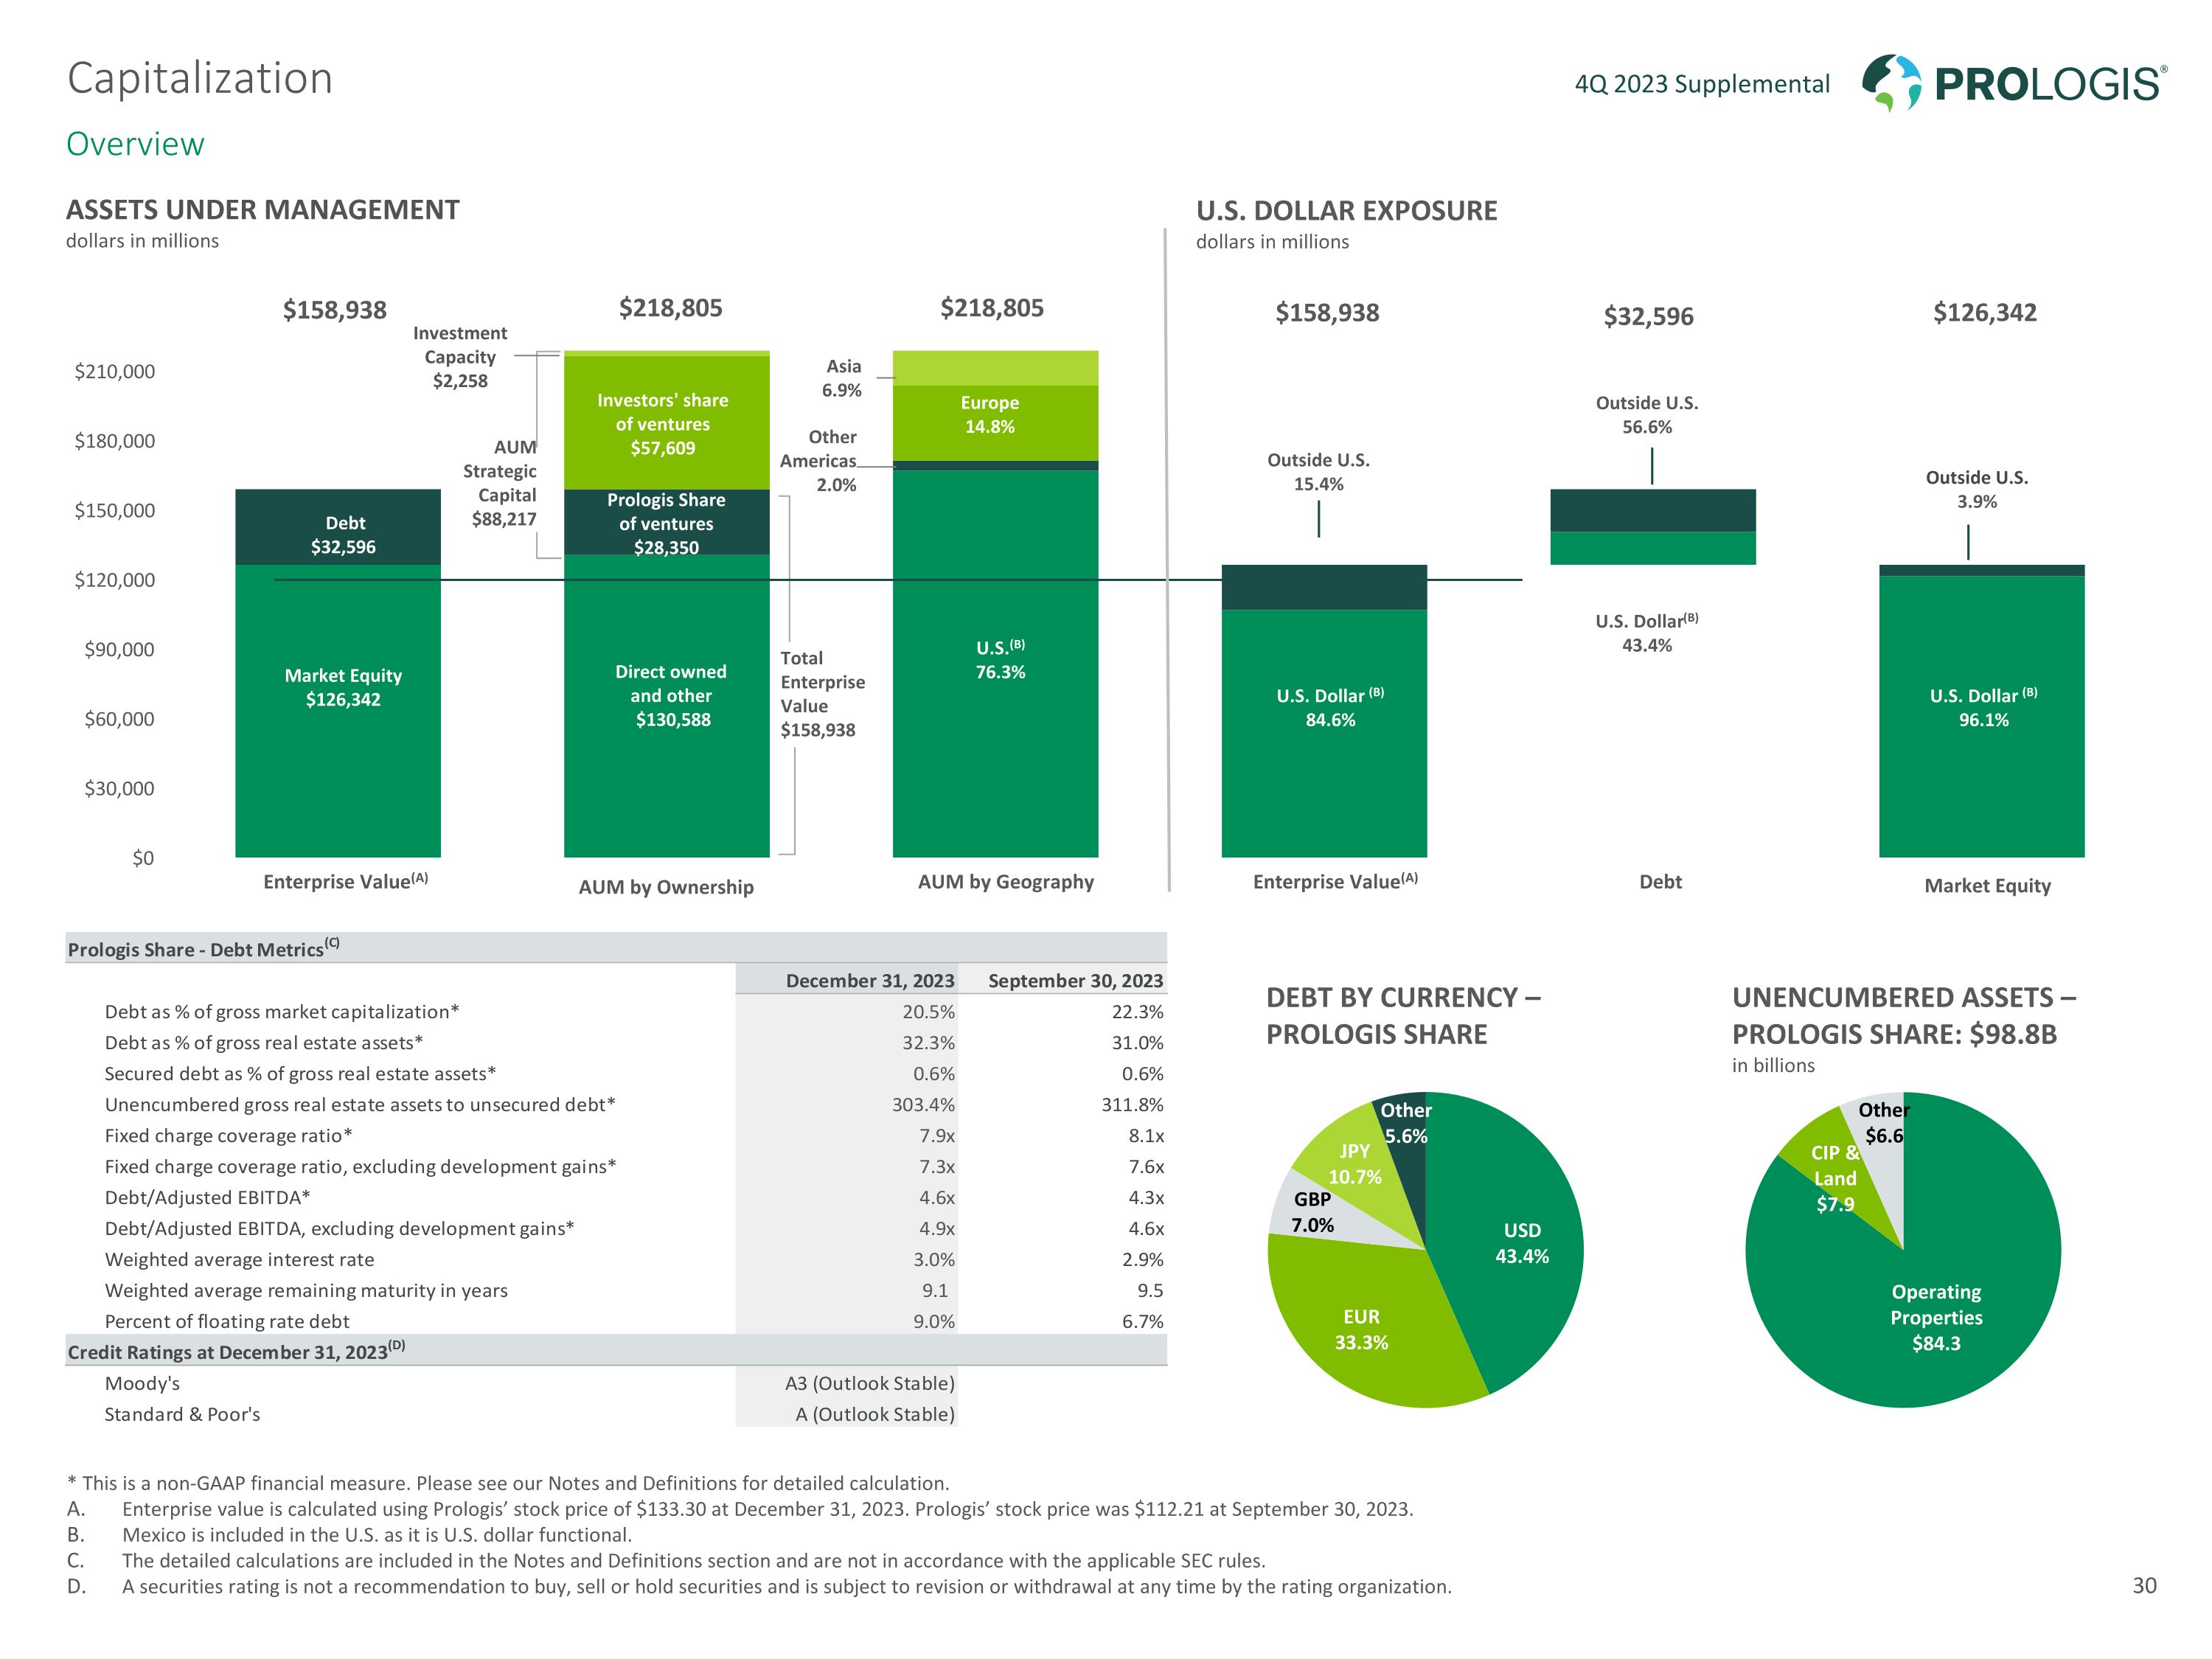Image resolution: width=2212 pixels, height=1659 pixels.
Task: Click the December 31, 2023 column header
Action: 869,980
